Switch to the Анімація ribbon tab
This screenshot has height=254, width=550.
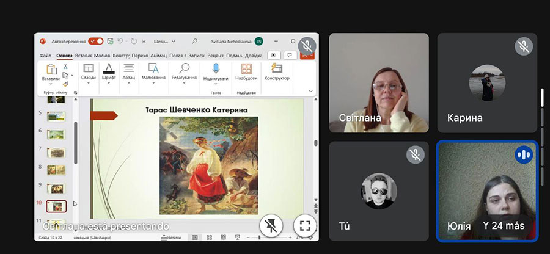pos(158,56)
